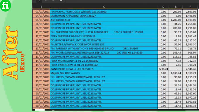Click the 2236.24 value in column D

163,69
